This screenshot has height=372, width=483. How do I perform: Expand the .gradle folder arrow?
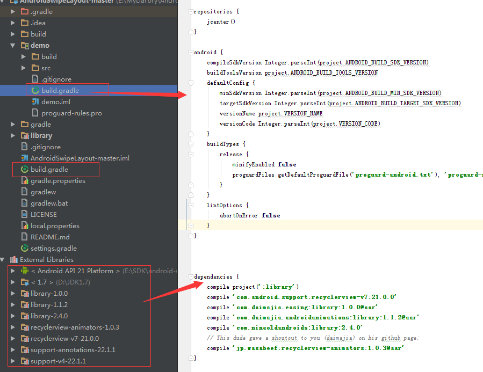tap(13, 12)
